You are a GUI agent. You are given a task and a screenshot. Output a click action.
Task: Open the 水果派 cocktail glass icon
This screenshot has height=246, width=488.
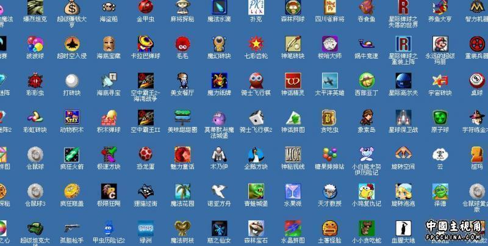tap(293, 191)
